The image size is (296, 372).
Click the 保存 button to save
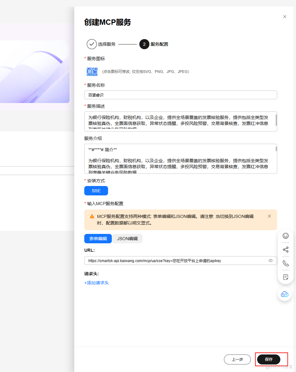268,359
